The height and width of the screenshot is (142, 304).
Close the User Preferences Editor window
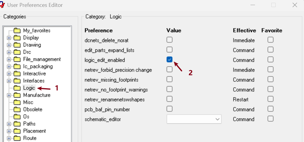[x=295, y=5]
